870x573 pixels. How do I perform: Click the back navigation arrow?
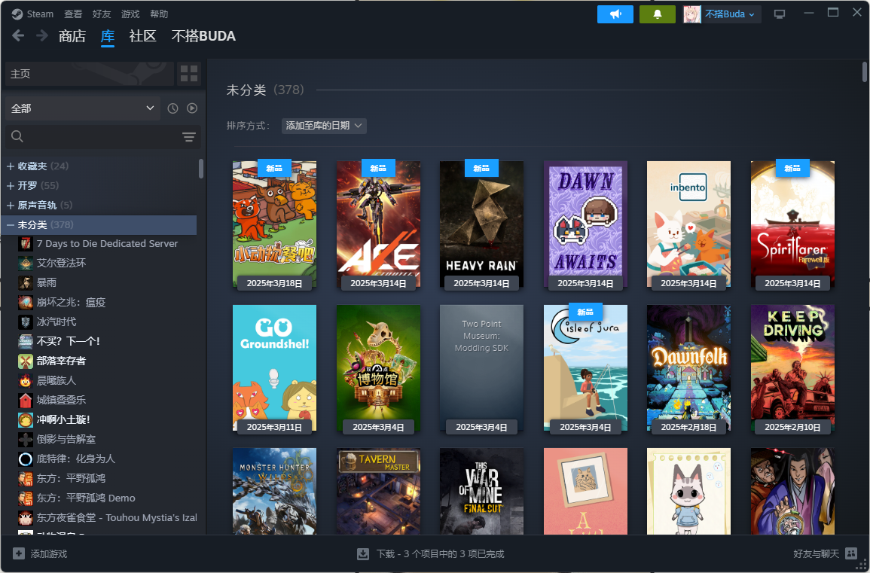(18, 35)
